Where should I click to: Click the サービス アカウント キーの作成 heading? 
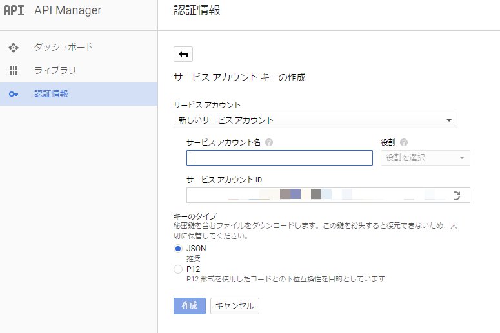239,77
